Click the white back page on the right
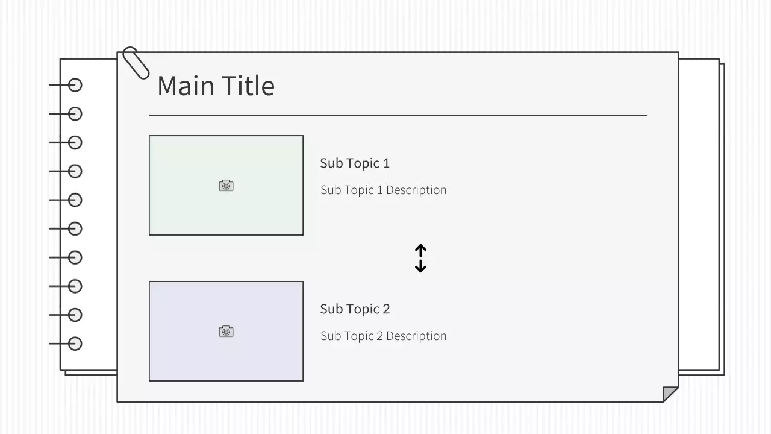The image size is (771, 434). pyautogui.click(x=699, y=211)
